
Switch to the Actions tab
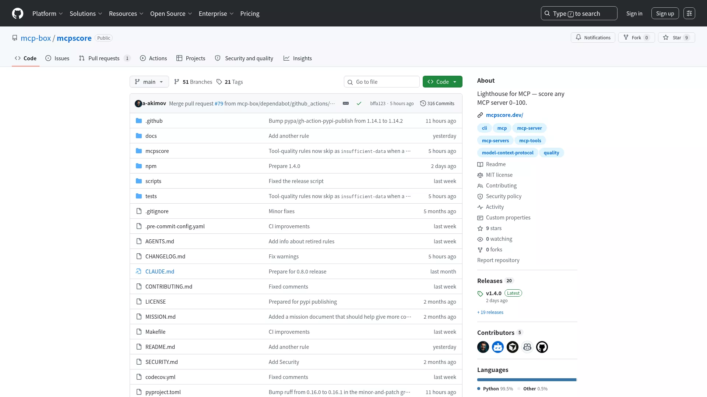click(x=153, y=58)
